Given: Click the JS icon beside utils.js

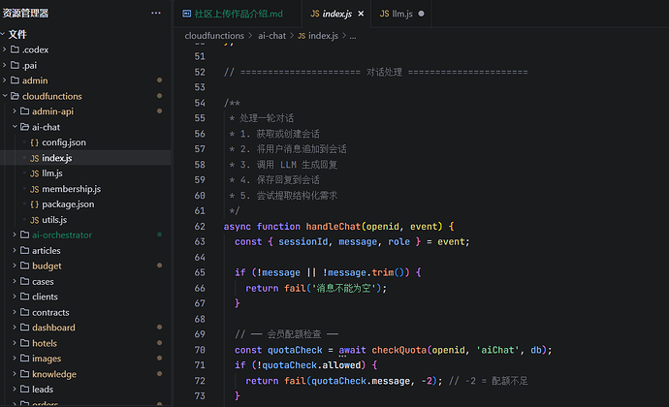Looking at the screenshot, I should (35, 220).
